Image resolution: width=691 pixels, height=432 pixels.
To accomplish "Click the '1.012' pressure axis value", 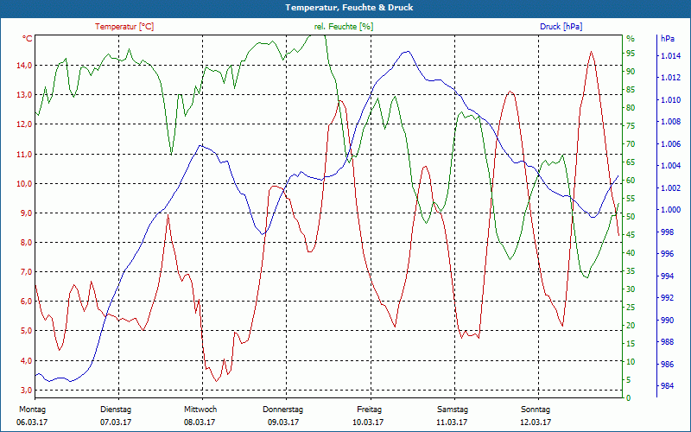I will point(670,78).
